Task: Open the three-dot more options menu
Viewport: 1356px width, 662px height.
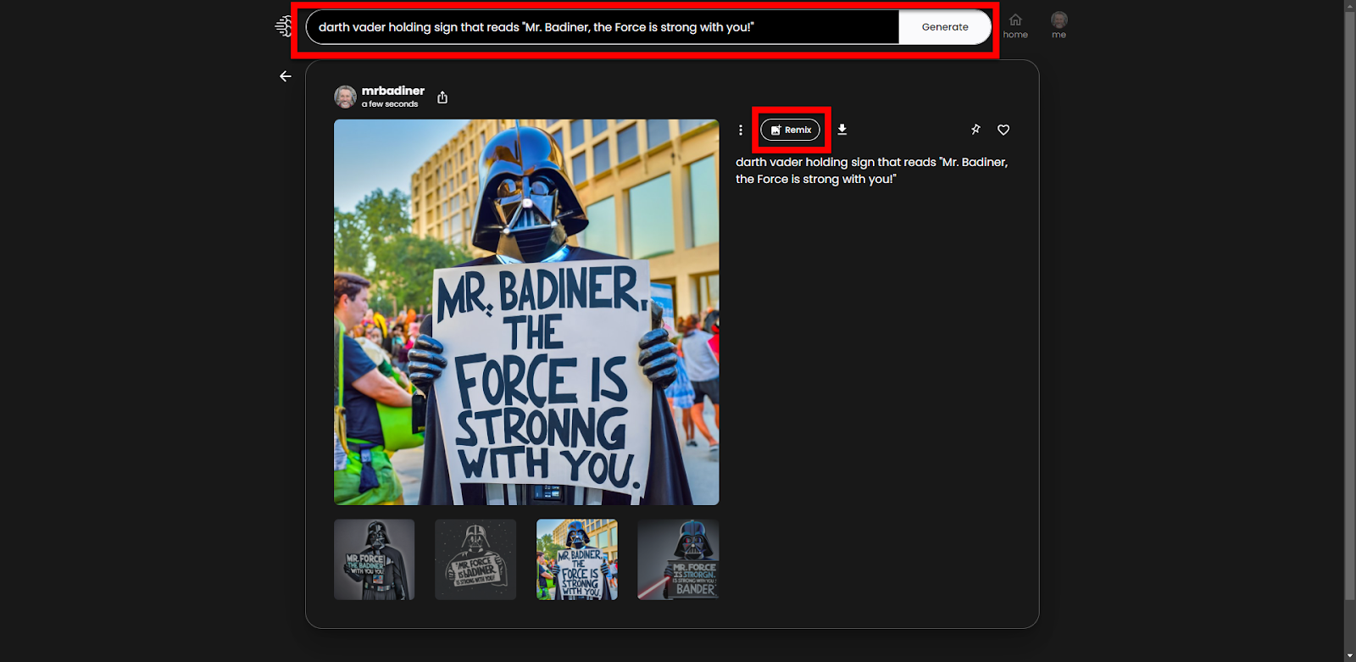Action: tap(741, 130)
